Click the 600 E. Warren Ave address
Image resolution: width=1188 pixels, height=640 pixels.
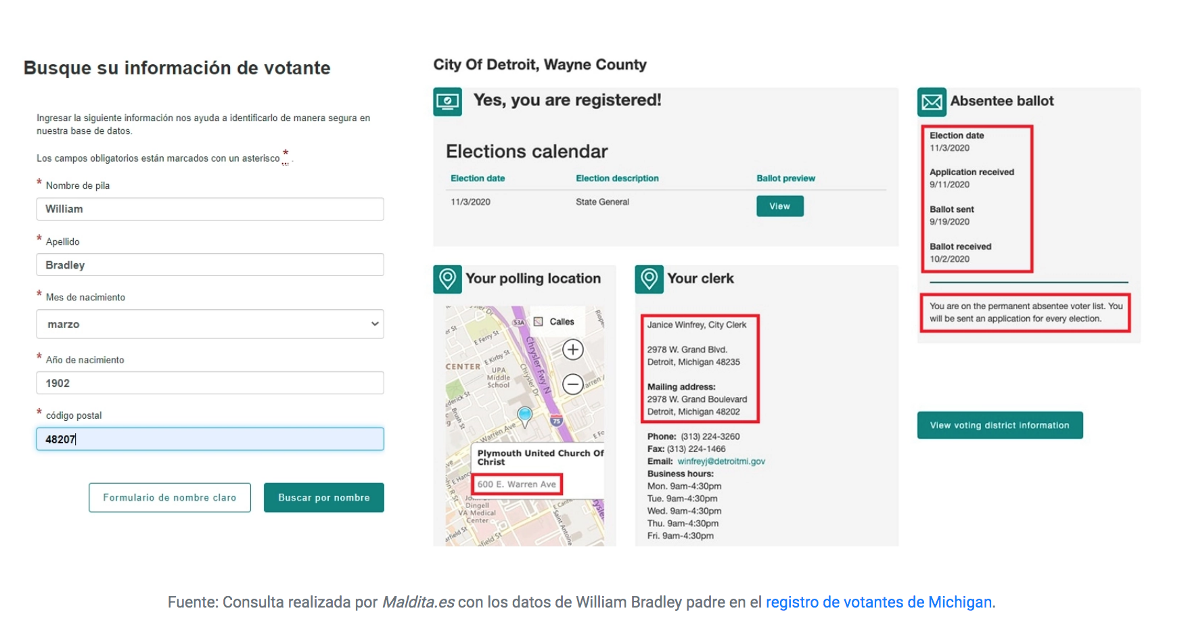coord(517,484)
